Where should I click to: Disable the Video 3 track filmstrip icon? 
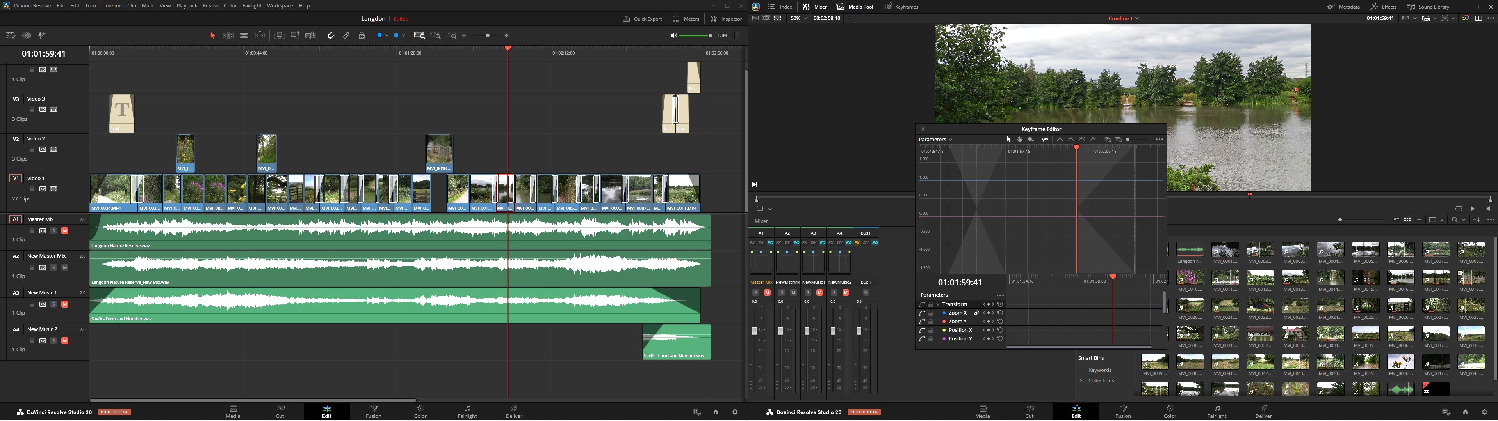coord(53,110)
